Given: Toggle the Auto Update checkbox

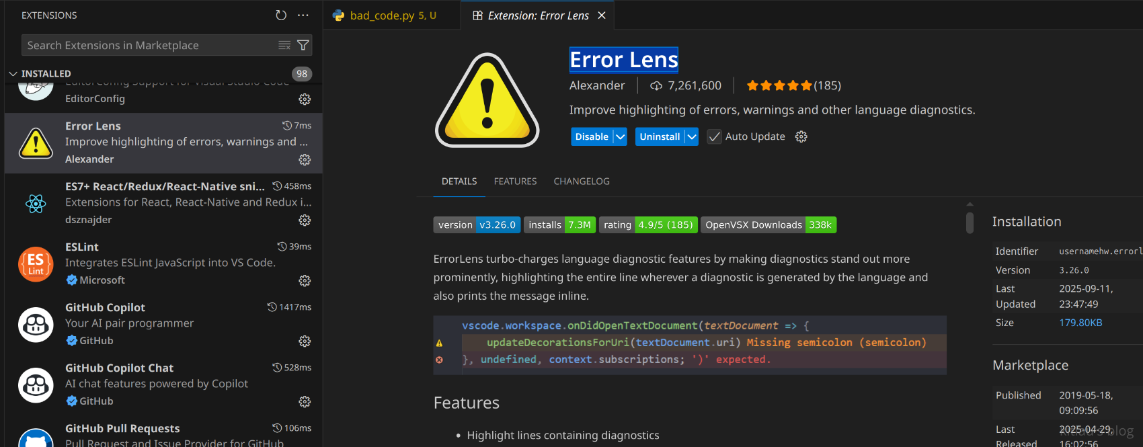Looking at the screenshot, I should (x=714, y=136).
